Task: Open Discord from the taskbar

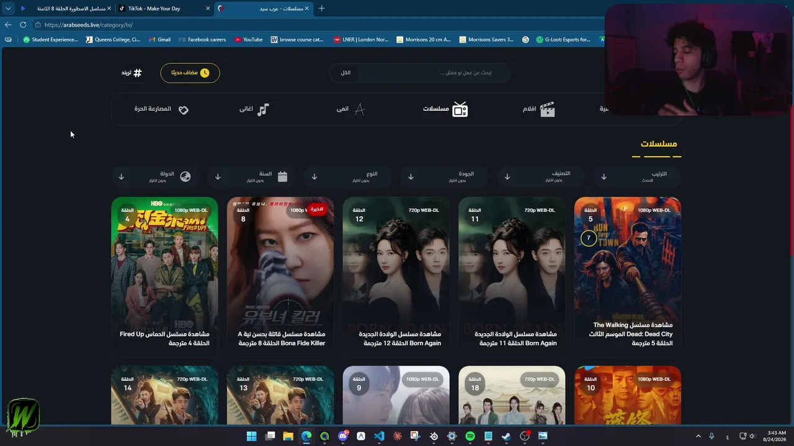Action: coord(343,436)
